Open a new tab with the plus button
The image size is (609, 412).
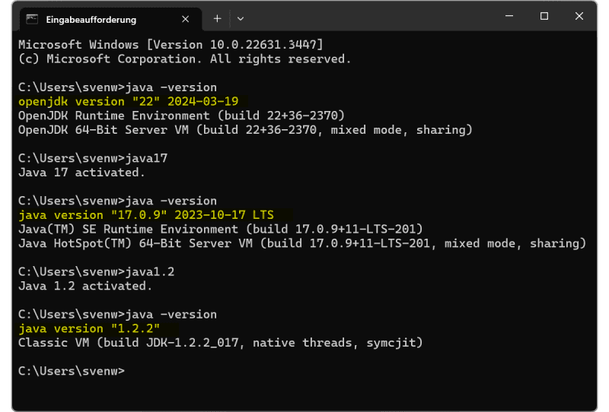point(217,17)
